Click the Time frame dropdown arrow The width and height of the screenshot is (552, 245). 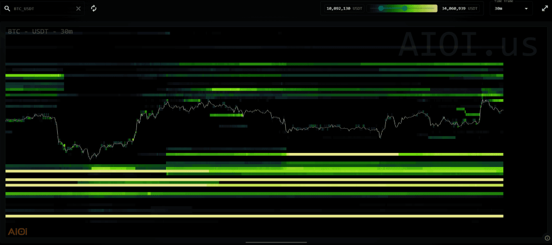click(526, 9)
